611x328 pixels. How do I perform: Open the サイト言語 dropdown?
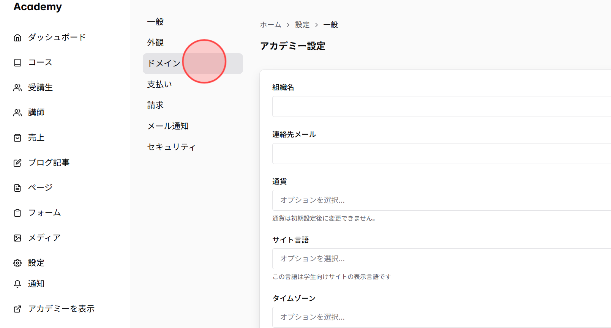click(442, 259)
